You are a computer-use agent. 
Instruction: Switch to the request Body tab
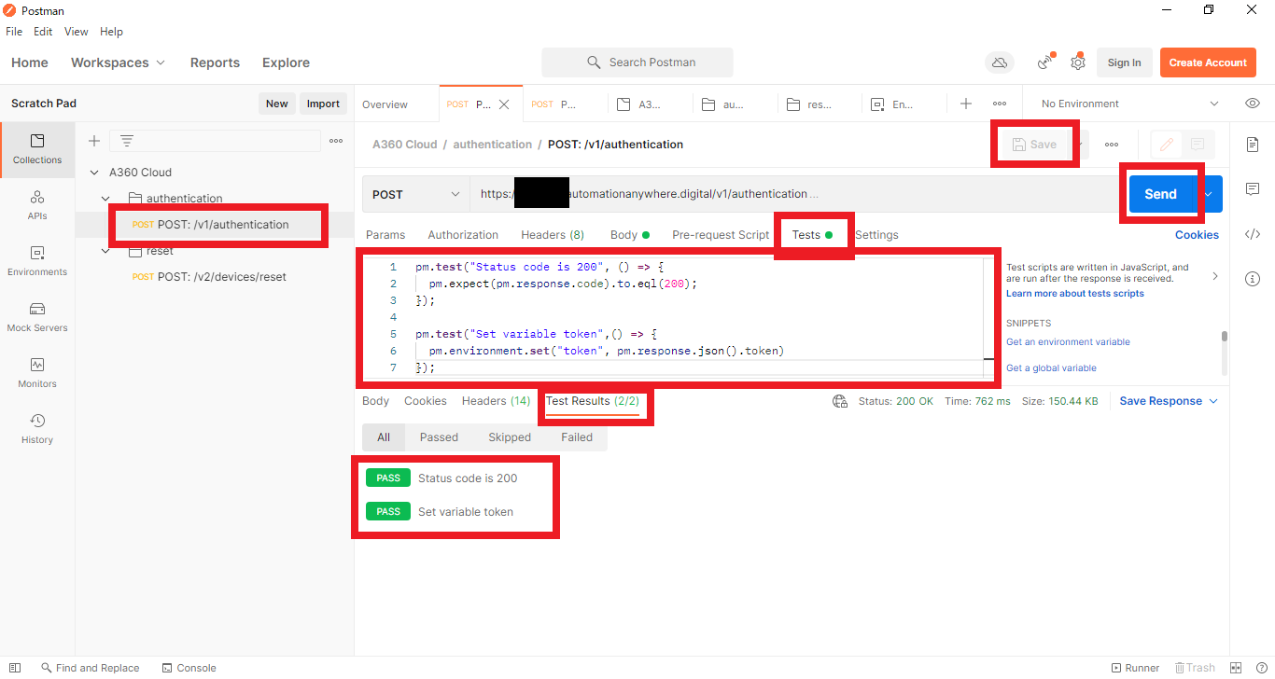click(630, 235)
